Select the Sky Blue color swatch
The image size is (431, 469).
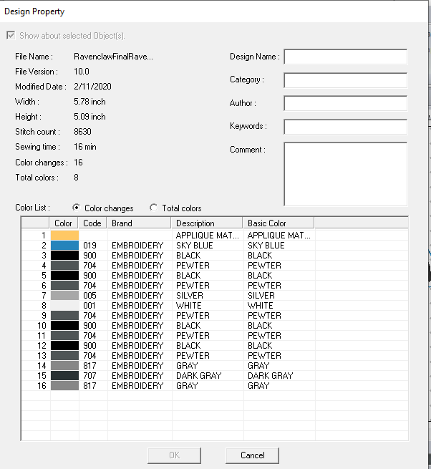[x=64, y=245]
